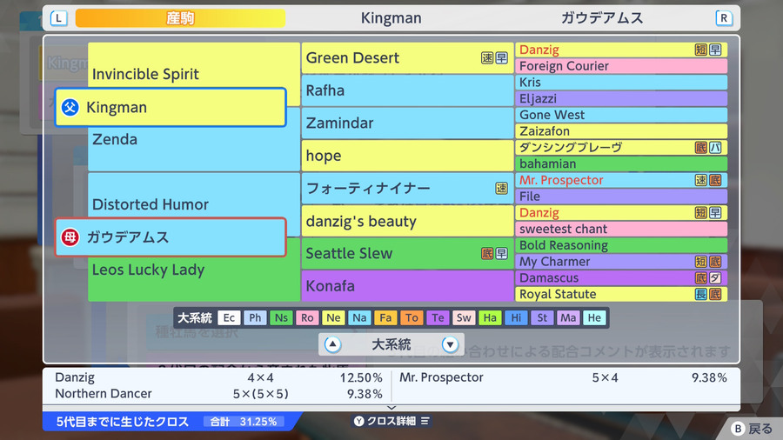The width and height of the screenshot is (783, 440).
Task: Select the sweetest chant row
Action: pos(621,229)
